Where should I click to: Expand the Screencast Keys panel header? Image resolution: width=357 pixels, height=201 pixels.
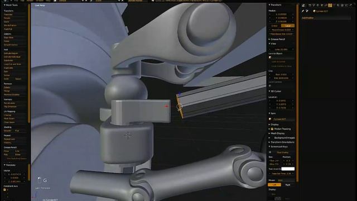pos(279,146)
